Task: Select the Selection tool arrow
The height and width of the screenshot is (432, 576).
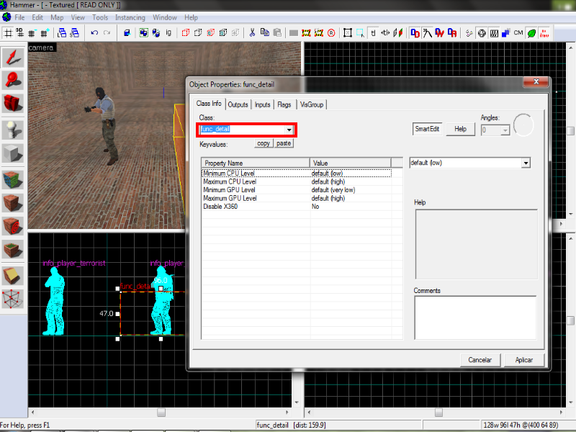Action: tap(13, 57)
